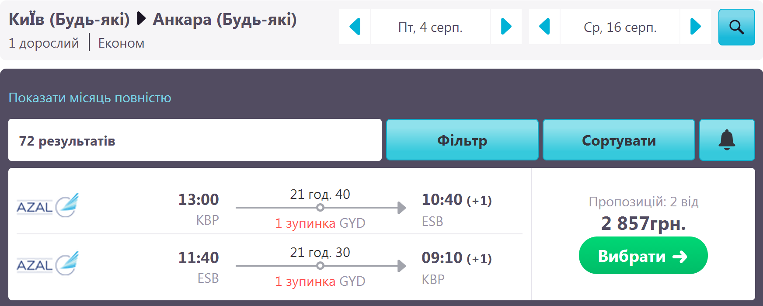Click AZAL logo on outbound flight
Image resolution: width=763 pixels, height=306 pixels.
47,205
